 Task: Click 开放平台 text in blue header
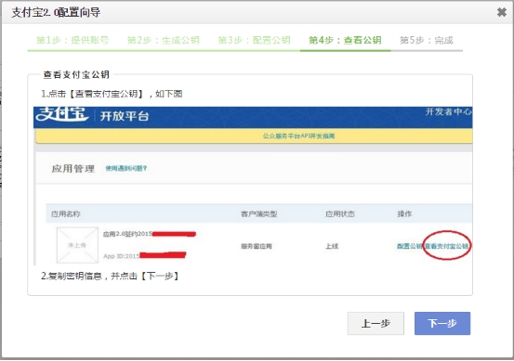pyautogui.click(x=125, y=116)
